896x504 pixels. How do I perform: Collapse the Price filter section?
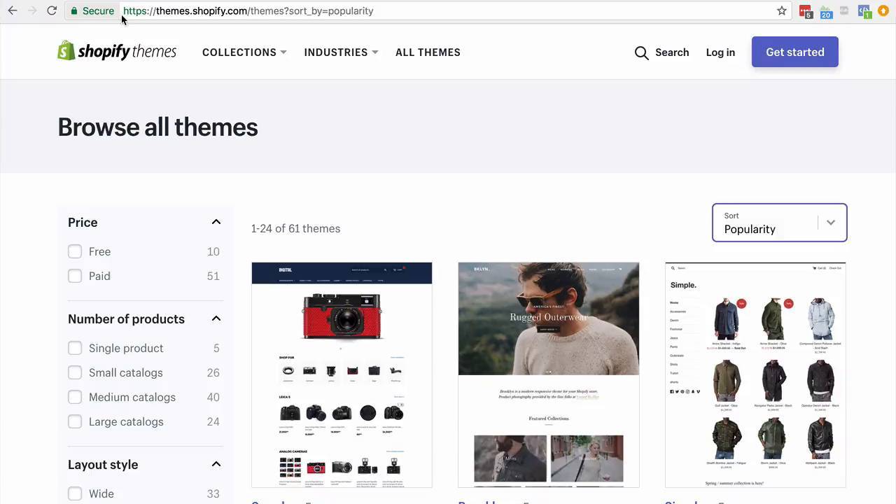point(216,222)
